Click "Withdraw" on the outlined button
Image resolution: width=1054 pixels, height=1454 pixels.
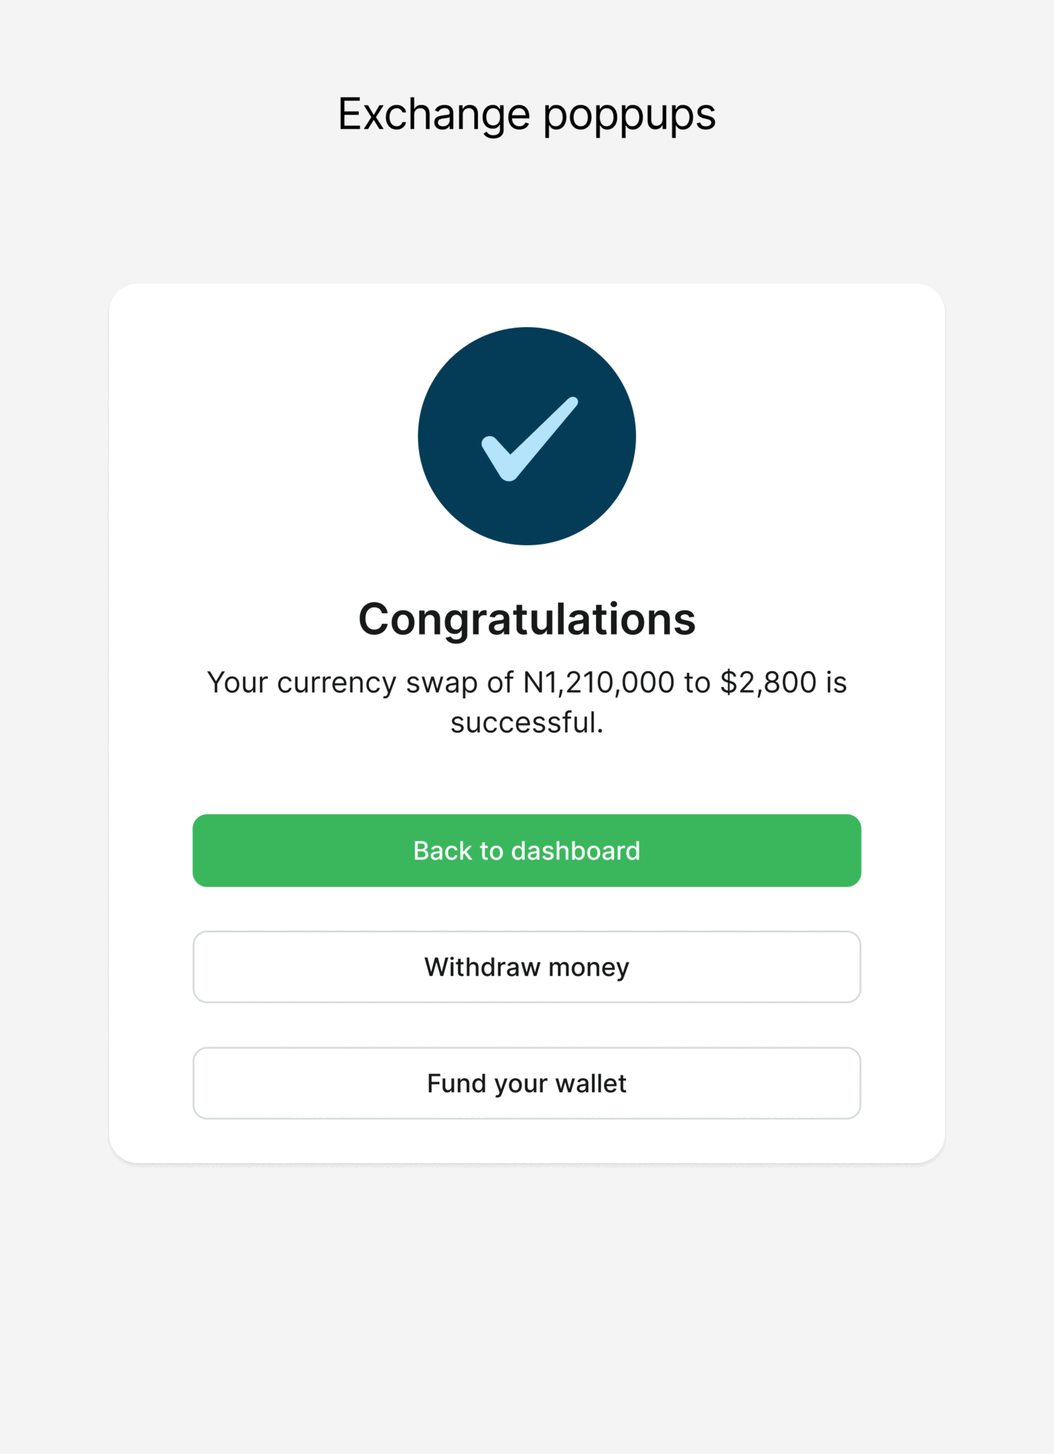(482, 967)
